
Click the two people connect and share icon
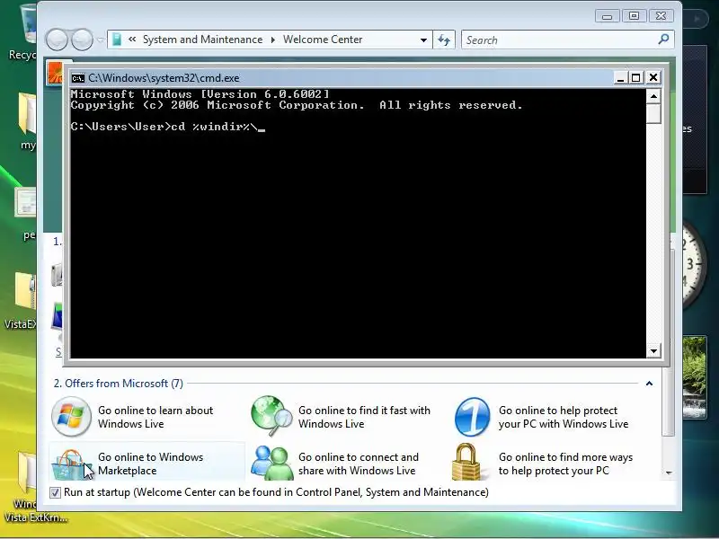point(272,463)
